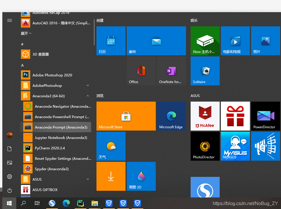Open the Weather (天气) tile

coord(111,146)
